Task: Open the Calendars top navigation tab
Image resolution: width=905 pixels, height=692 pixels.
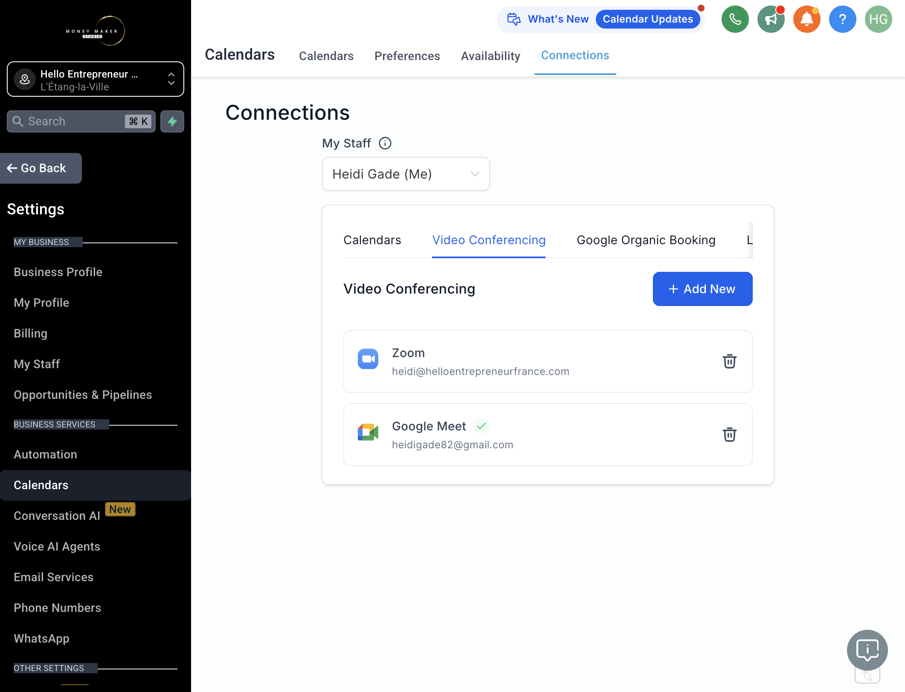Action: pyautogui.click(x=326, y=56)
